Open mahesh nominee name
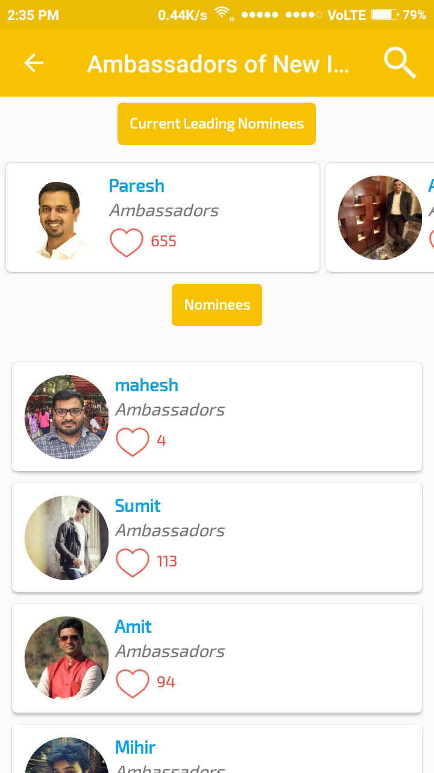The height and width of the screenshot is (773, 434). click(x=146, y=385)
